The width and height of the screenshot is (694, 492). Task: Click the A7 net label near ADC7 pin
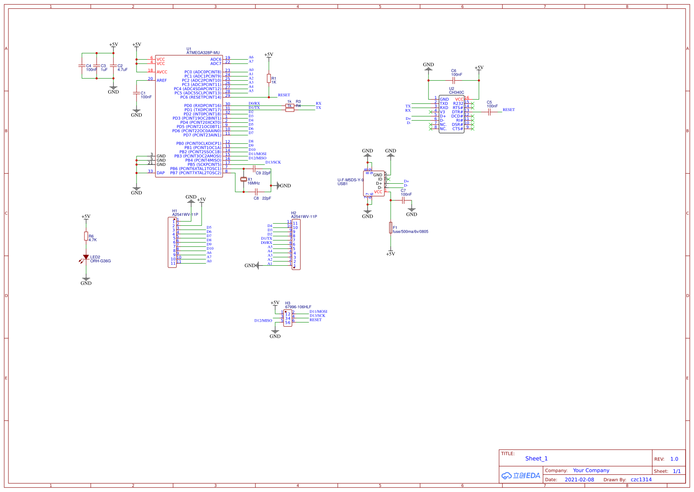click(x=251, y=61)
